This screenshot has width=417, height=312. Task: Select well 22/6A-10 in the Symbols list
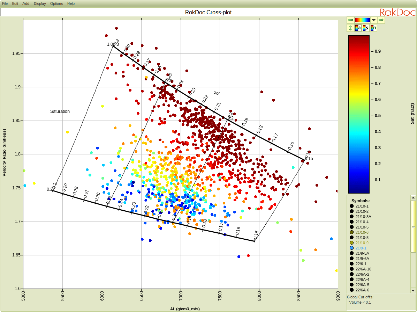(363, 269)
